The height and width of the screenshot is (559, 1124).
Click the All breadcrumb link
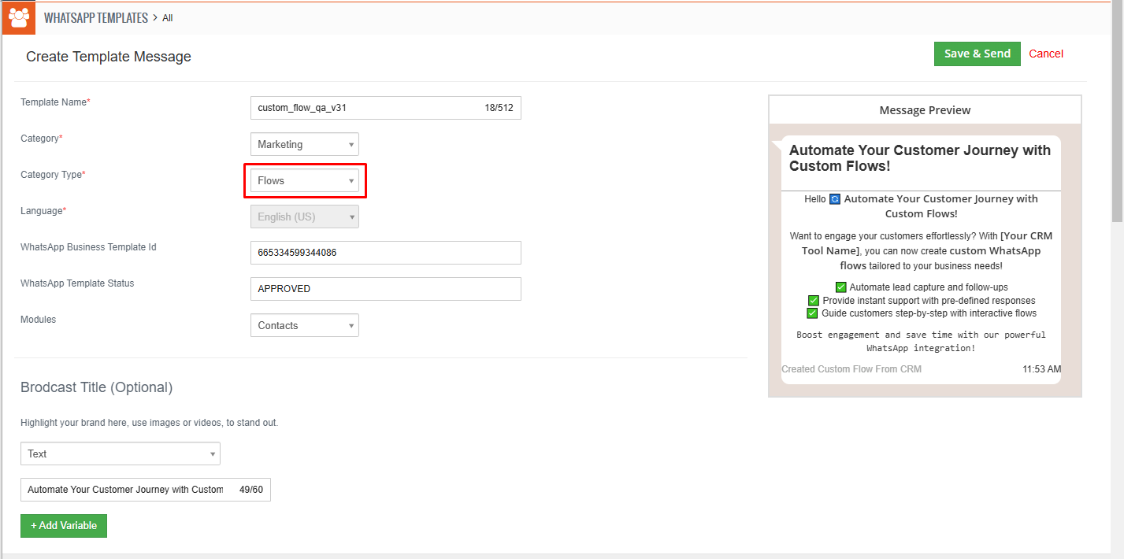click(x=168, y=18)
